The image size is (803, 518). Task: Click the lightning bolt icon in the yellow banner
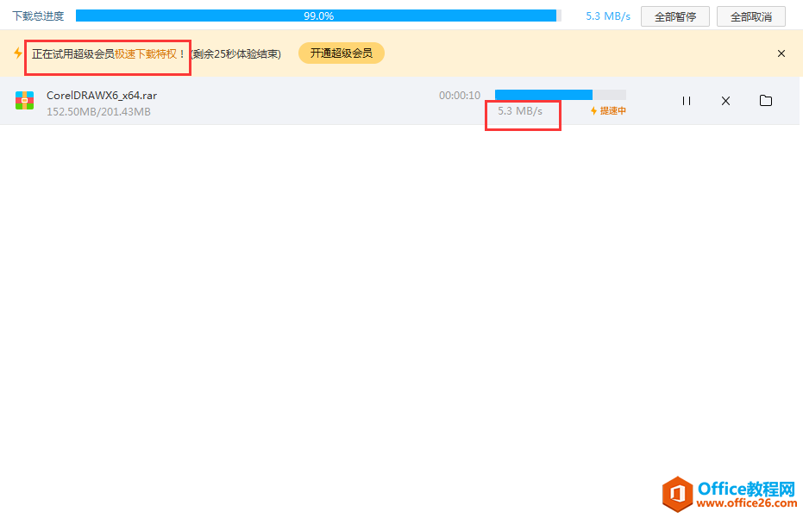click(18, 53)
